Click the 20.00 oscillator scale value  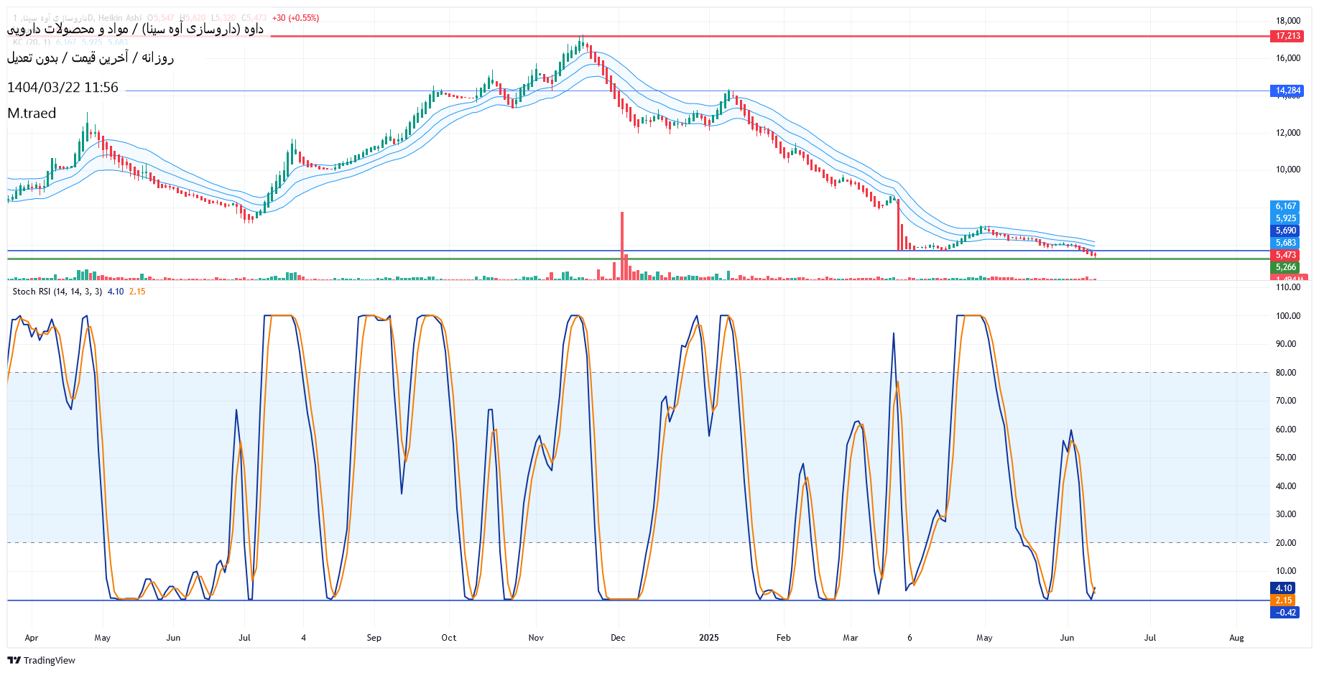(1286, 543)
